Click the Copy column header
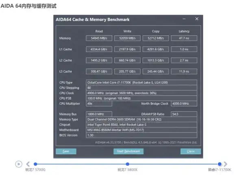Viewport: 239px width, 175px height. coord(156,31)
